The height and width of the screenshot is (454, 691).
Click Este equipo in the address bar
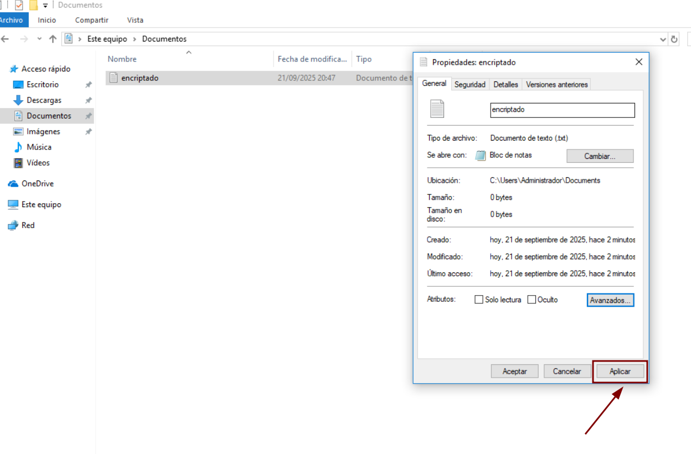(x=107, y=39)
